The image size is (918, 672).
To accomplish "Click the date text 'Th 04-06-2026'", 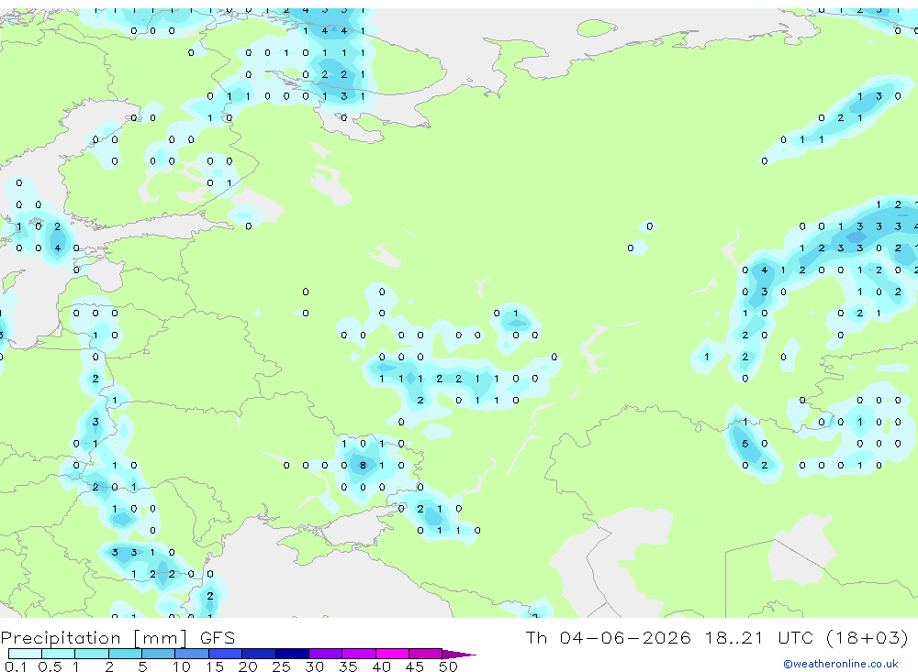I will tap(608, 637).
